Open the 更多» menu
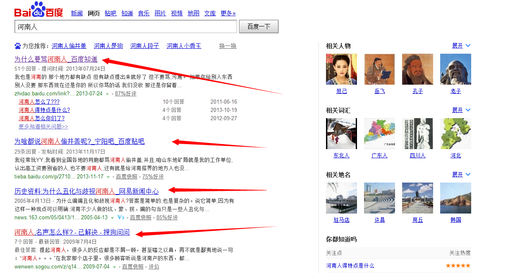 click(x=228, y=13)
